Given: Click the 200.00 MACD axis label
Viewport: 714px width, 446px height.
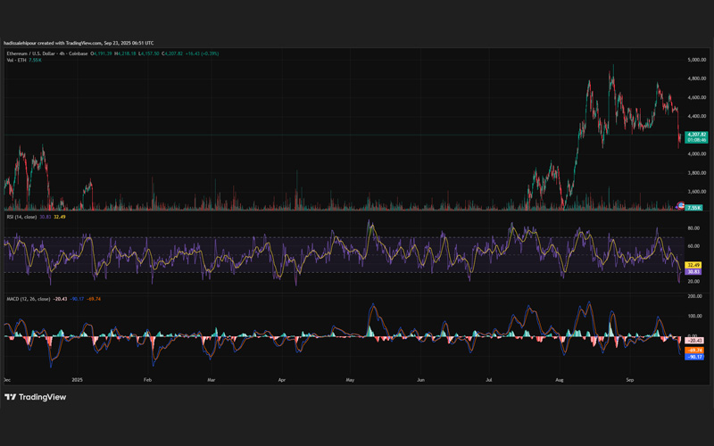Looking at the screenshot, I should [695, 296].
